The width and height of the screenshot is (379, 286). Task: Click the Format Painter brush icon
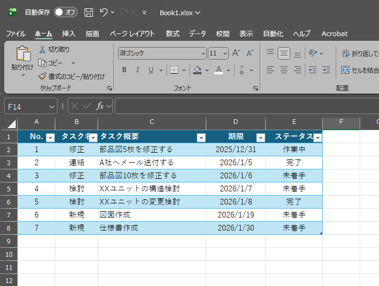(x=43, y=76)
